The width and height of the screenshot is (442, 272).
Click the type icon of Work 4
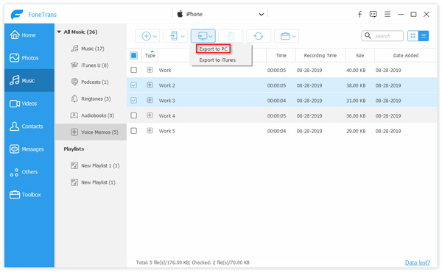tap(150, 115)
